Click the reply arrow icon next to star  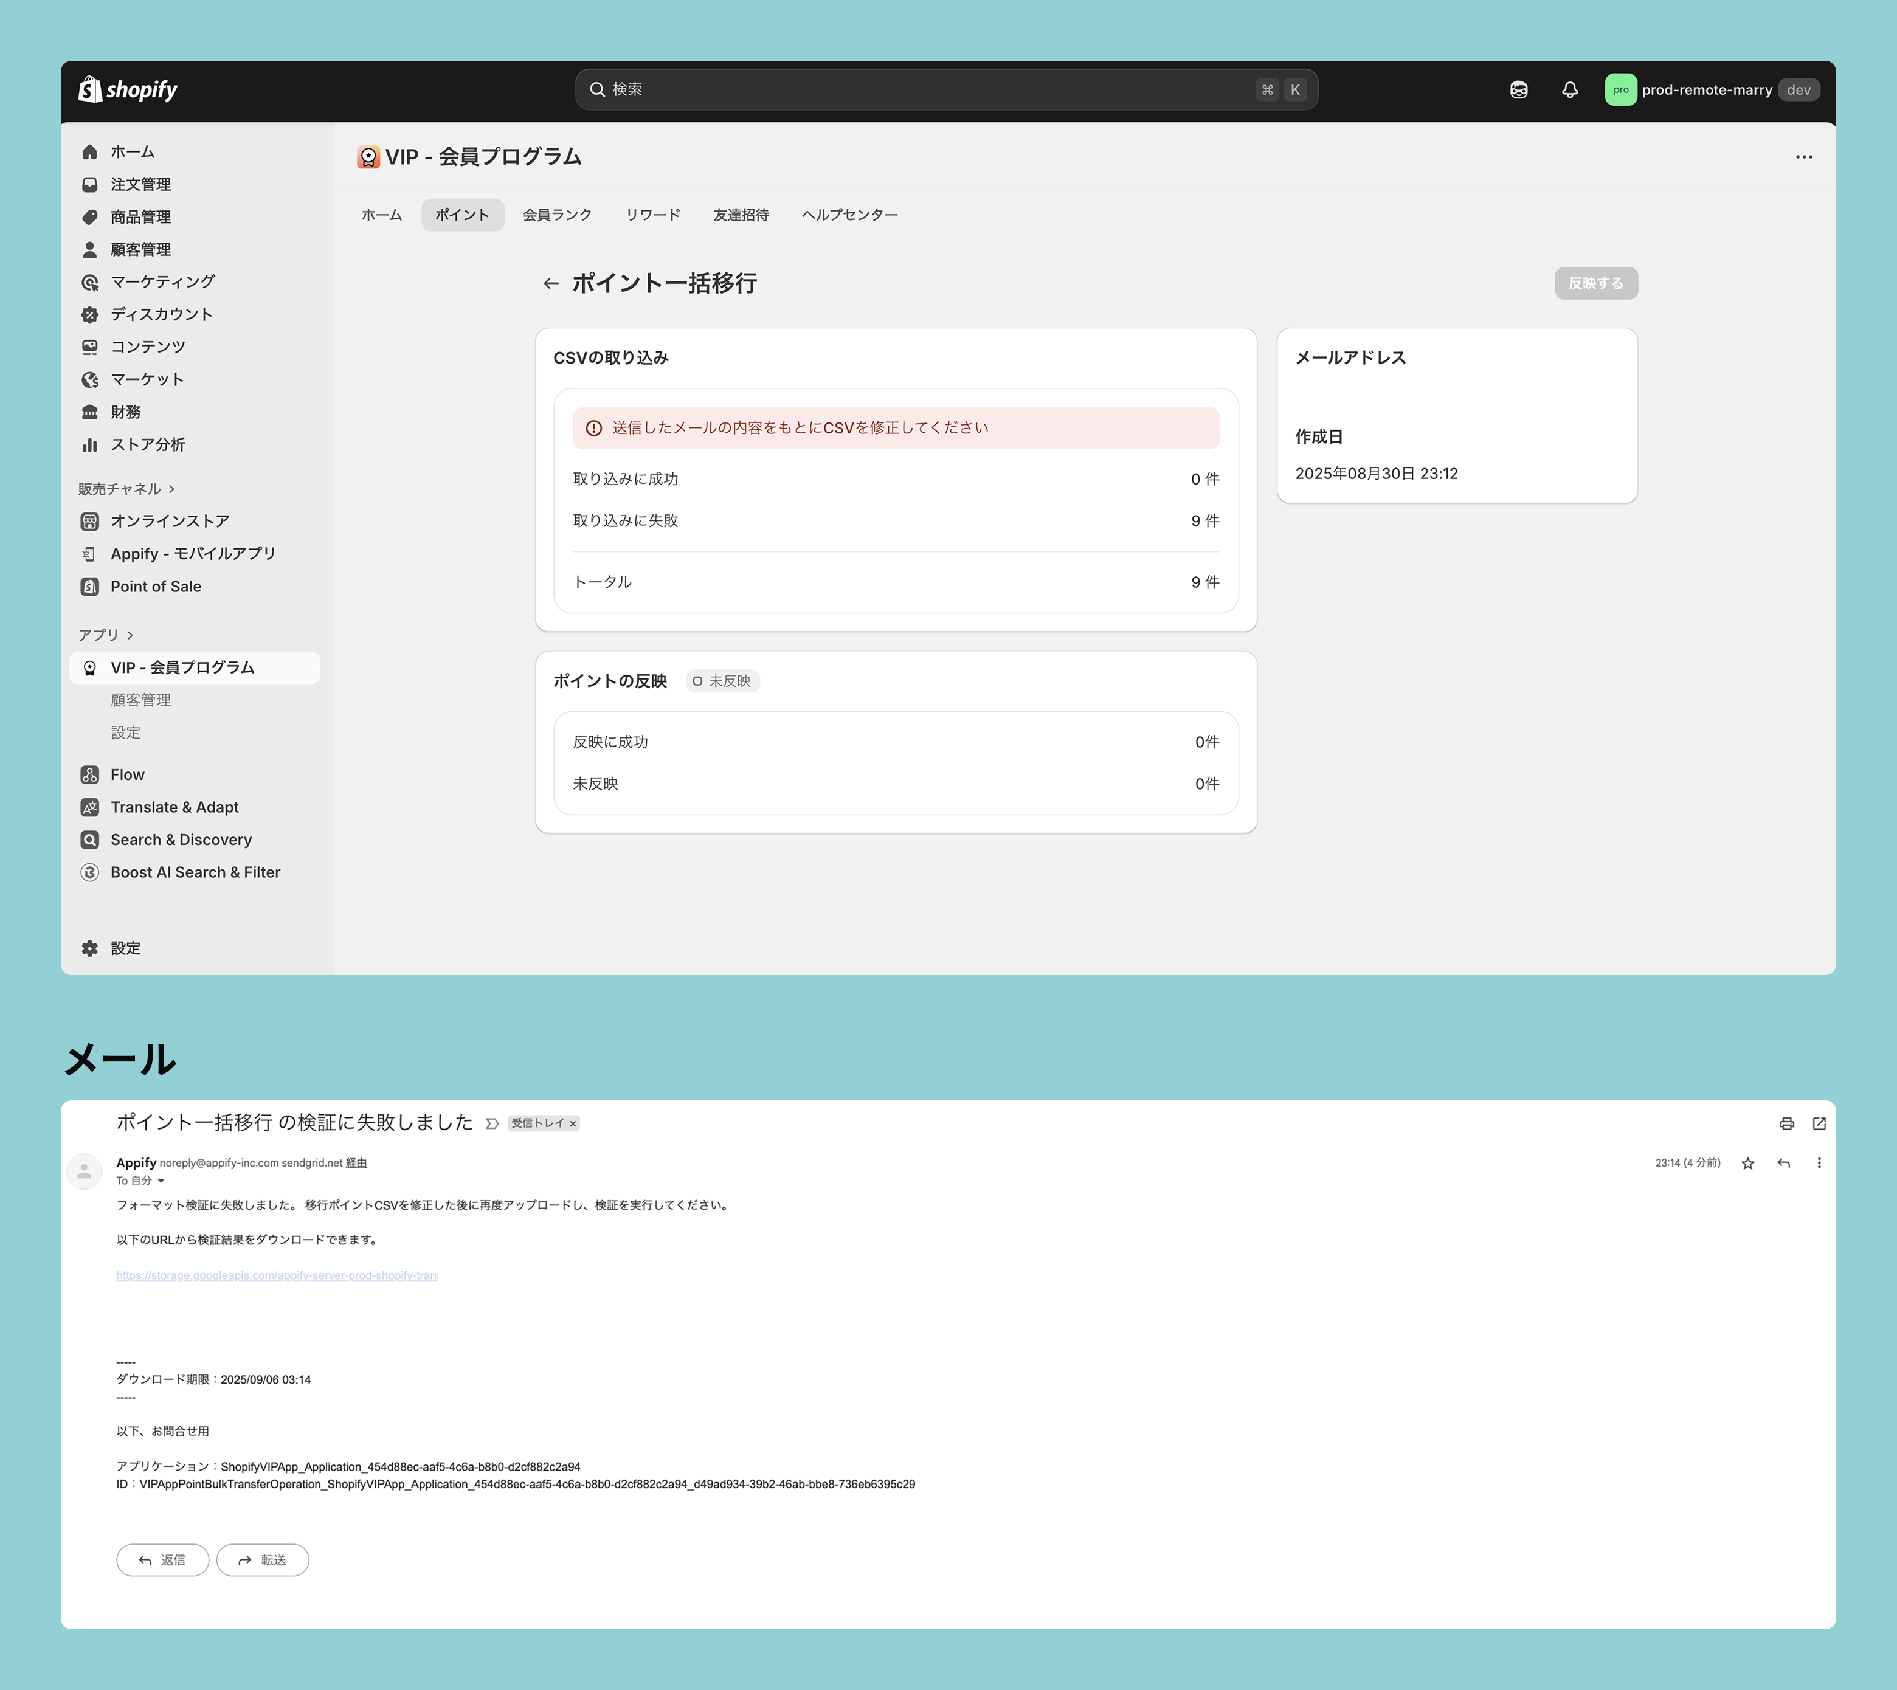1784,1164
